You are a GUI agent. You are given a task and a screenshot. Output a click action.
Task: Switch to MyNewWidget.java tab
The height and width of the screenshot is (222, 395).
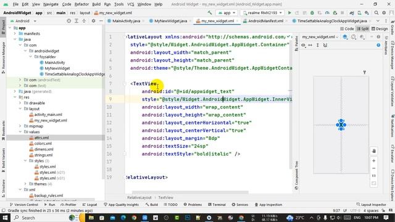[x=170, y=21]
